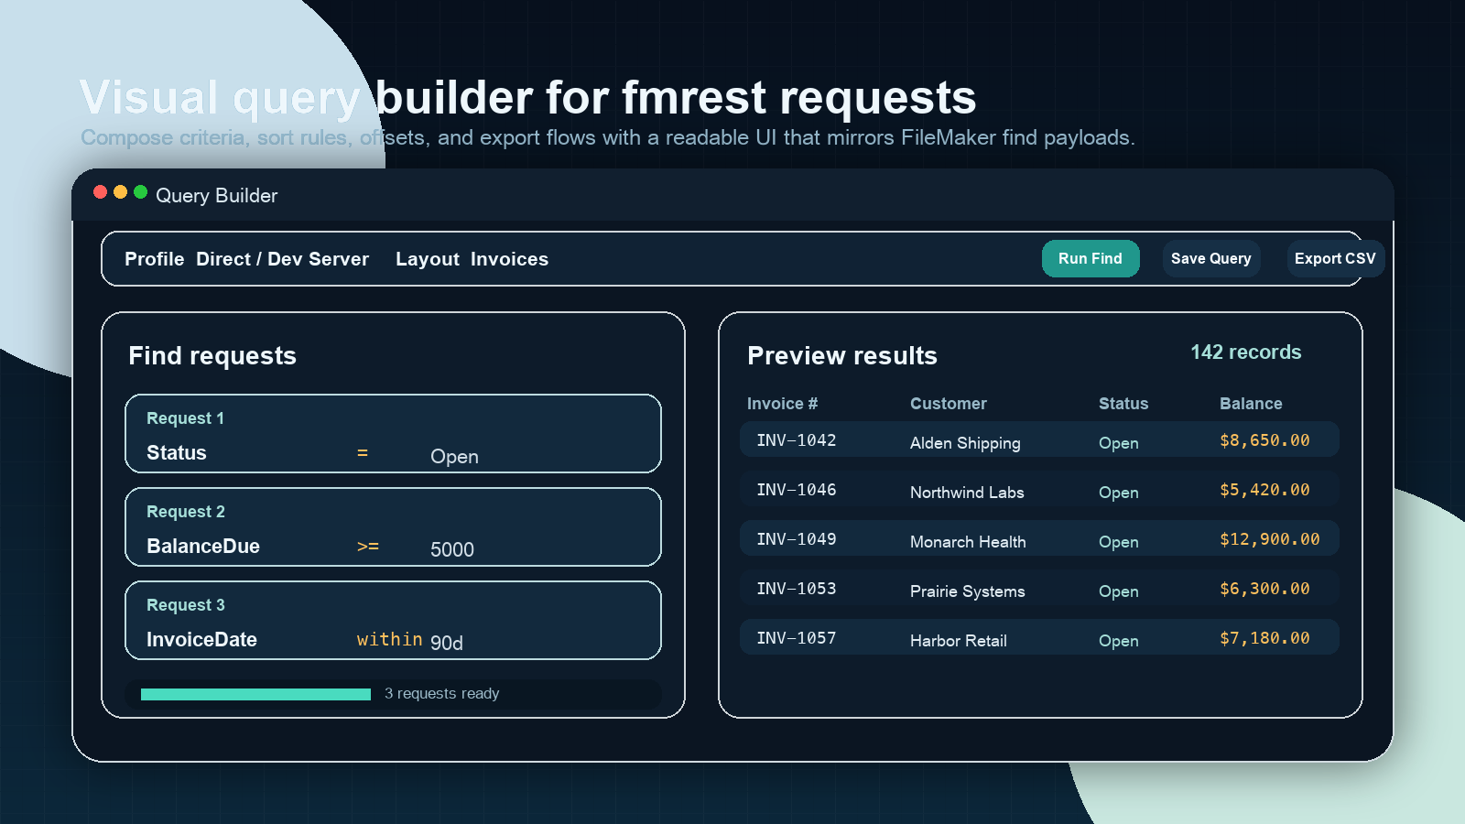Click the $7,180.00 balance
1465x824 pixels.
tap(1264, 638)
